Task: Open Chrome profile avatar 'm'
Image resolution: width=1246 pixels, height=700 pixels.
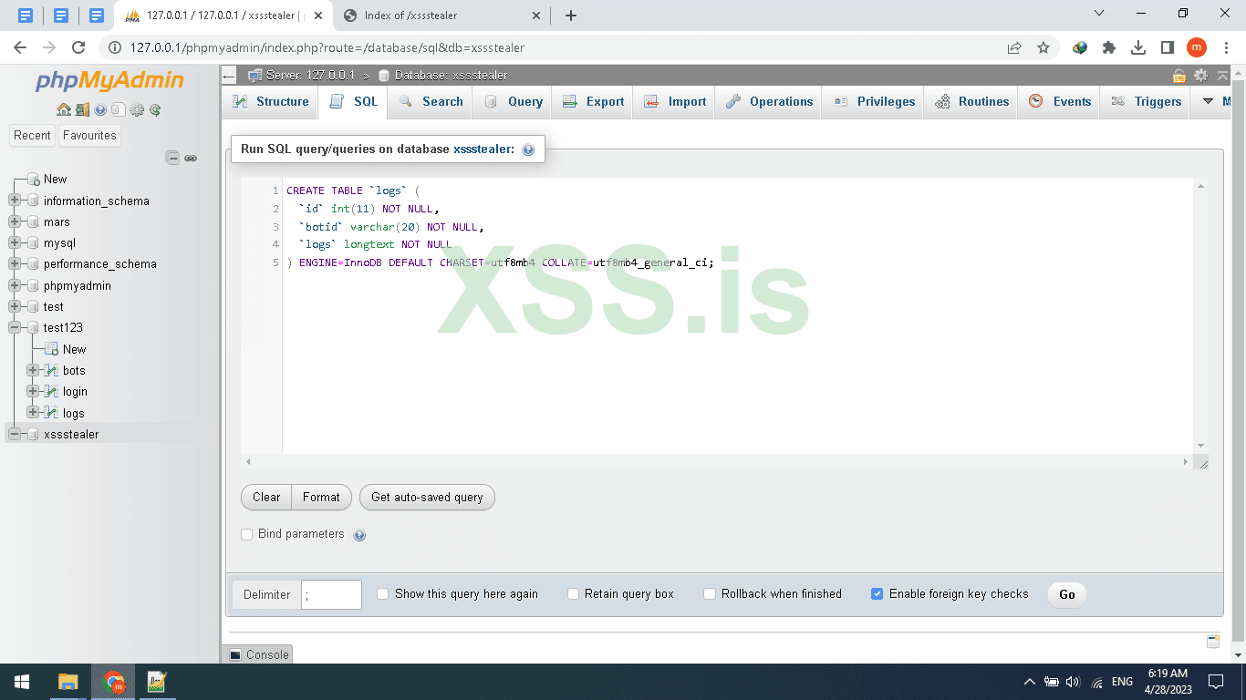Action: coord(1197,47)
